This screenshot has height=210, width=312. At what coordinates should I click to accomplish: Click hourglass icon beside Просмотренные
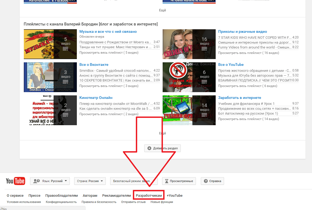(166, 181)
